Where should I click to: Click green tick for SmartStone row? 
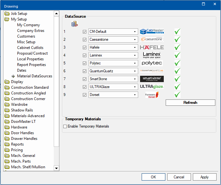pyautogui.click(x=177, y=79)
